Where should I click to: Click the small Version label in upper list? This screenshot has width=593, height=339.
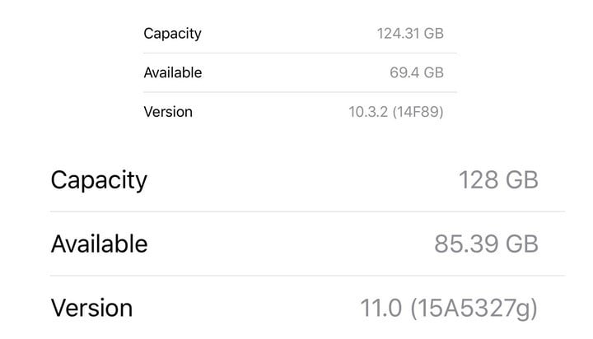pos(167,111)
